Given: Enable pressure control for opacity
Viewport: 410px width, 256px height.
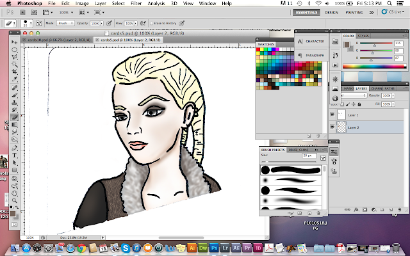Looking at the screenshot, I should [x=109, y=23].
